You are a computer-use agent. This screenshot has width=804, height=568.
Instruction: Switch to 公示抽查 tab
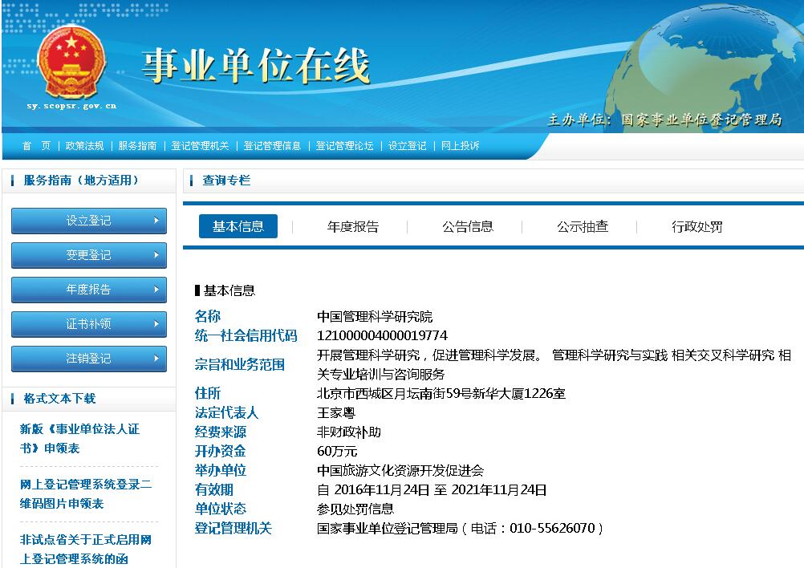click(x=583, y=226)
